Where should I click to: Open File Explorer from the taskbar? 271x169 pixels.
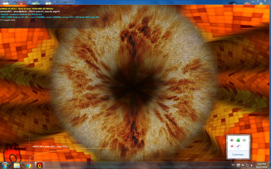tap(17, 165)
